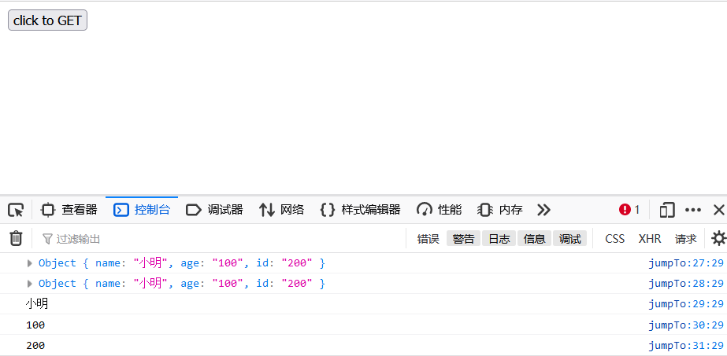Toggle the 日志 logs filter
This screenshot has height=356, width=727.
(x=499, y=239)
